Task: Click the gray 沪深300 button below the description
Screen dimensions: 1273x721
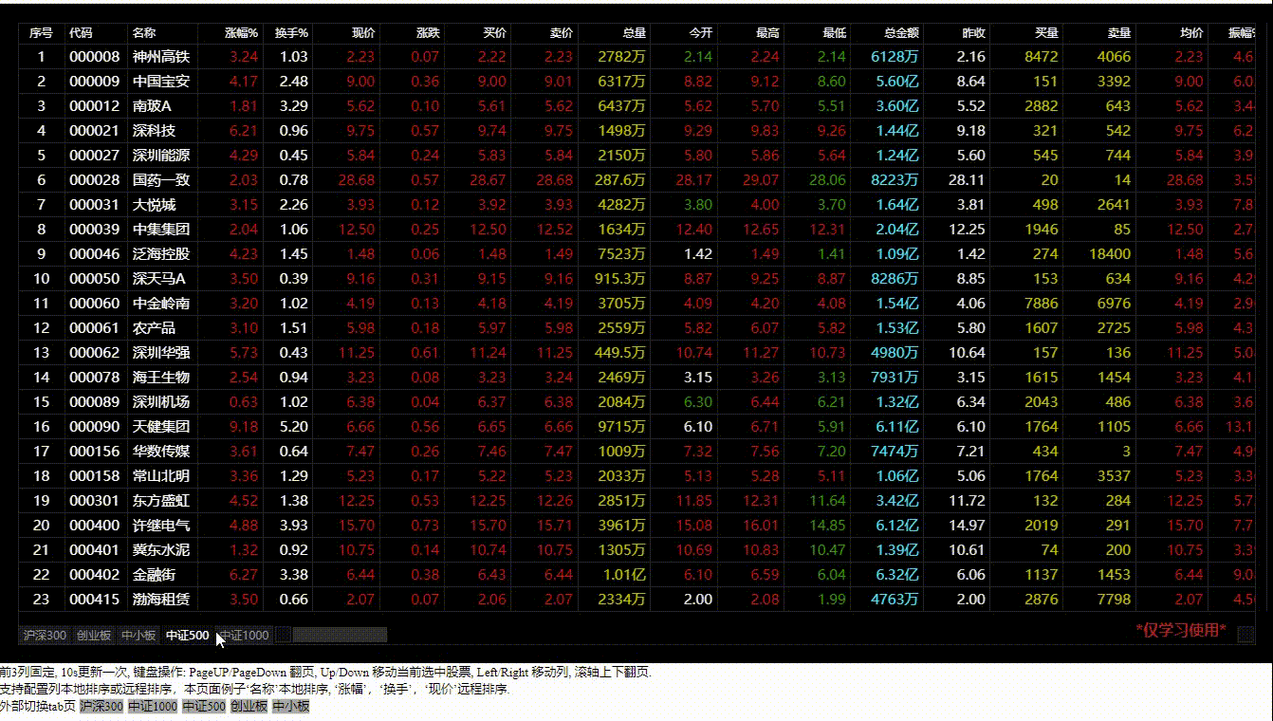Action: (x=101, y=706)
